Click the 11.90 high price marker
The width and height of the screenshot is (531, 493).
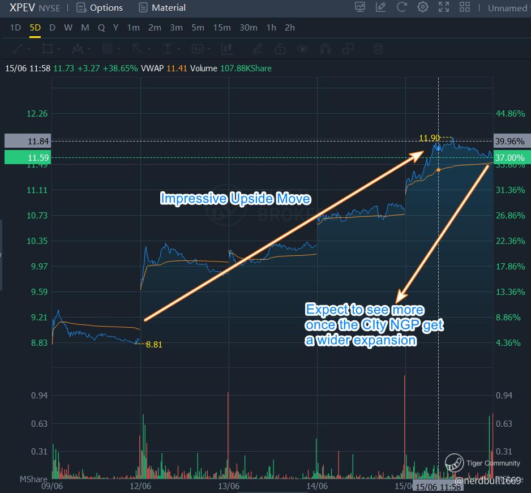click(429, 138)
